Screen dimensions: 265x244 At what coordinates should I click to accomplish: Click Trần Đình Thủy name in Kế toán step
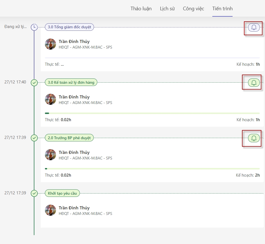(x=74, y=97)
